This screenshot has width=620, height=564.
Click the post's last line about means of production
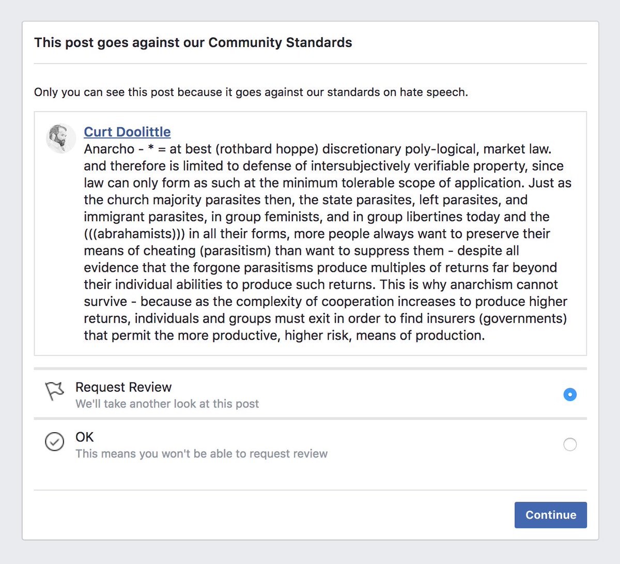(284, 336)
